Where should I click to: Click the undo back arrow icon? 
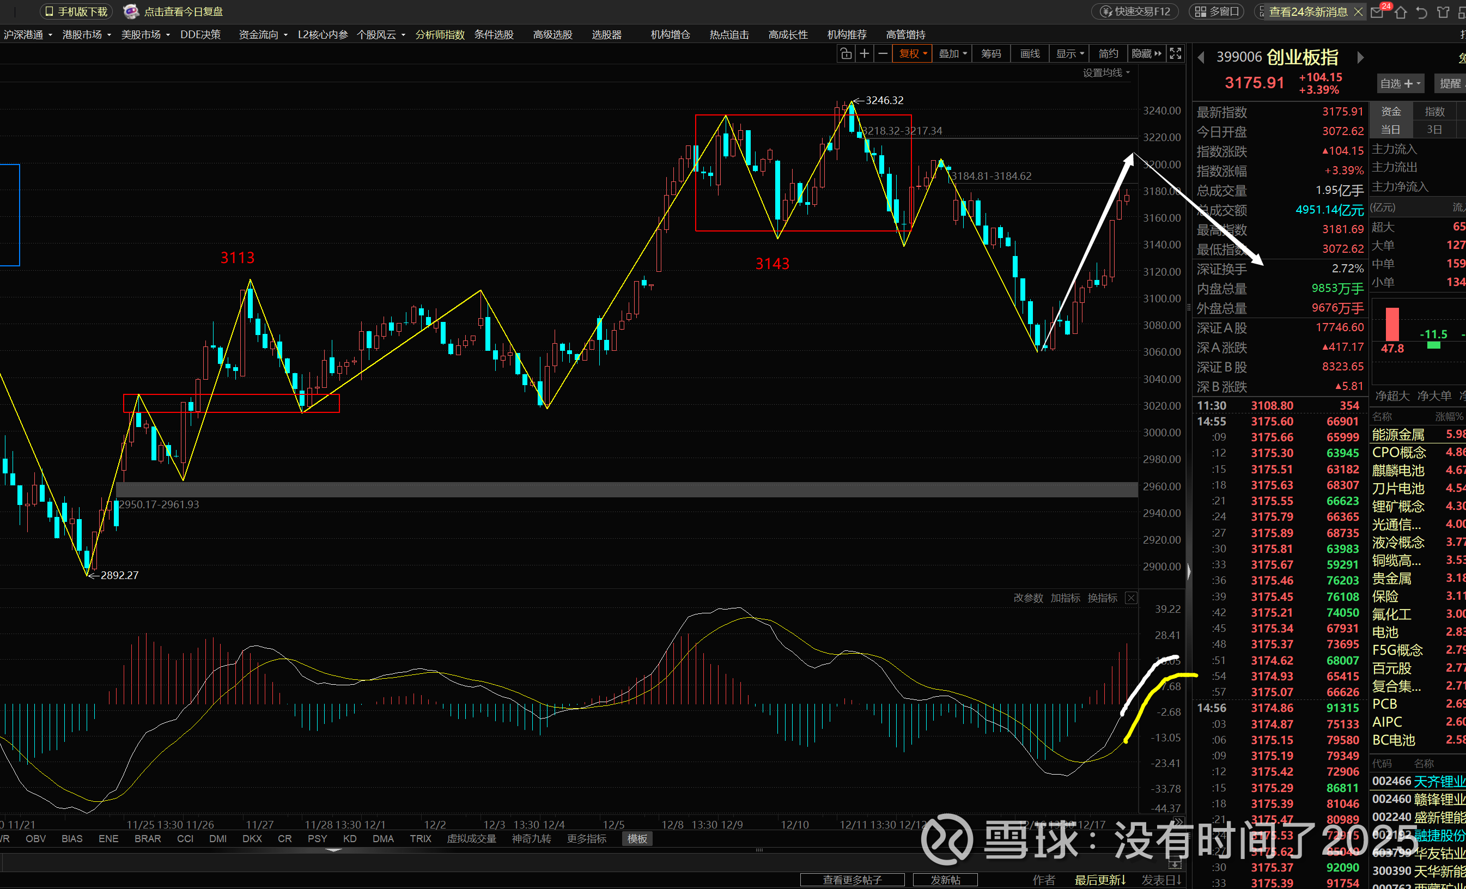[x=1422, y=12]
